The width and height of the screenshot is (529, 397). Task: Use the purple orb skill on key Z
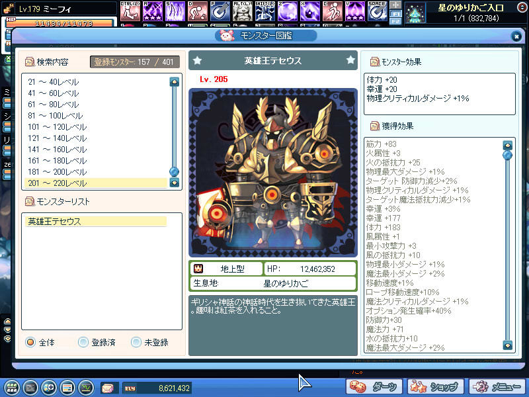point(288,11)
